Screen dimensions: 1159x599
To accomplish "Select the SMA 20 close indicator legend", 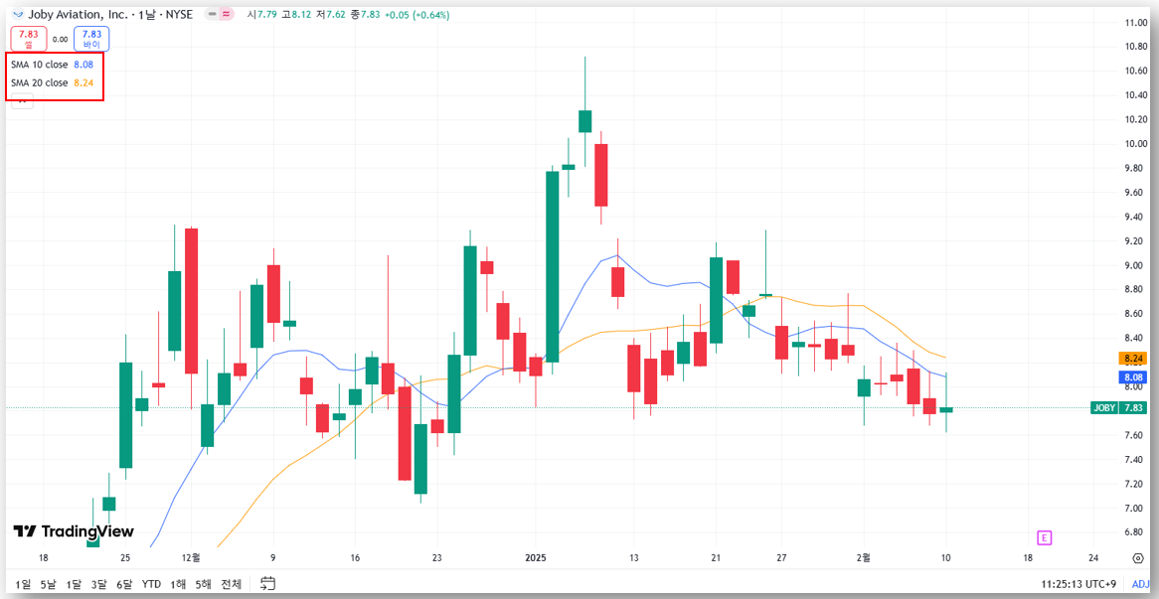I will coord(52,82).
